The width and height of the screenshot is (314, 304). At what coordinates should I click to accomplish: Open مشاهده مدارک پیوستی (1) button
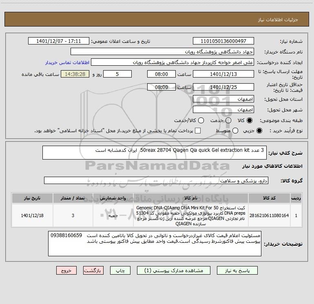(174, 271)
